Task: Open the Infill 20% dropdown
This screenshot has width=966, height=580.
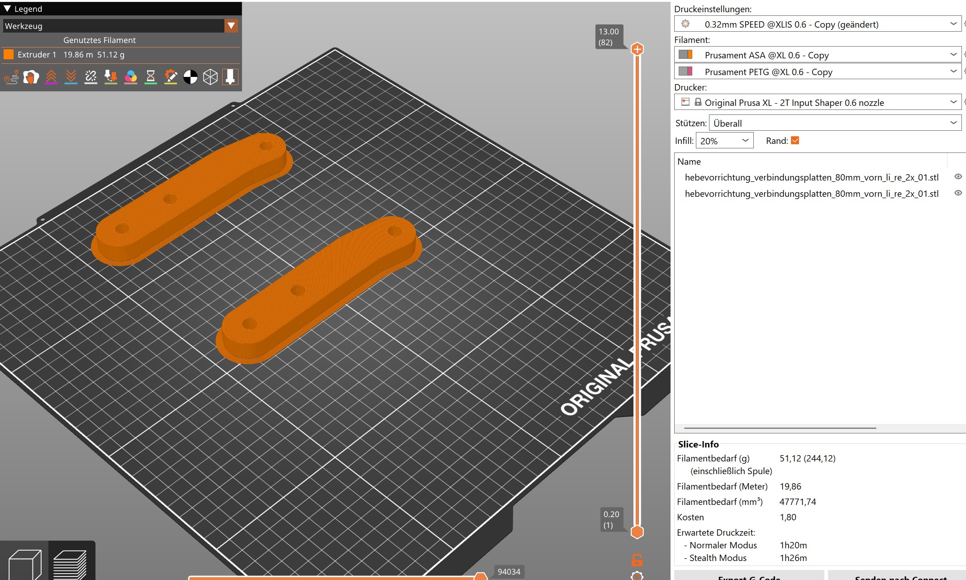Action: tap(745, 141)
